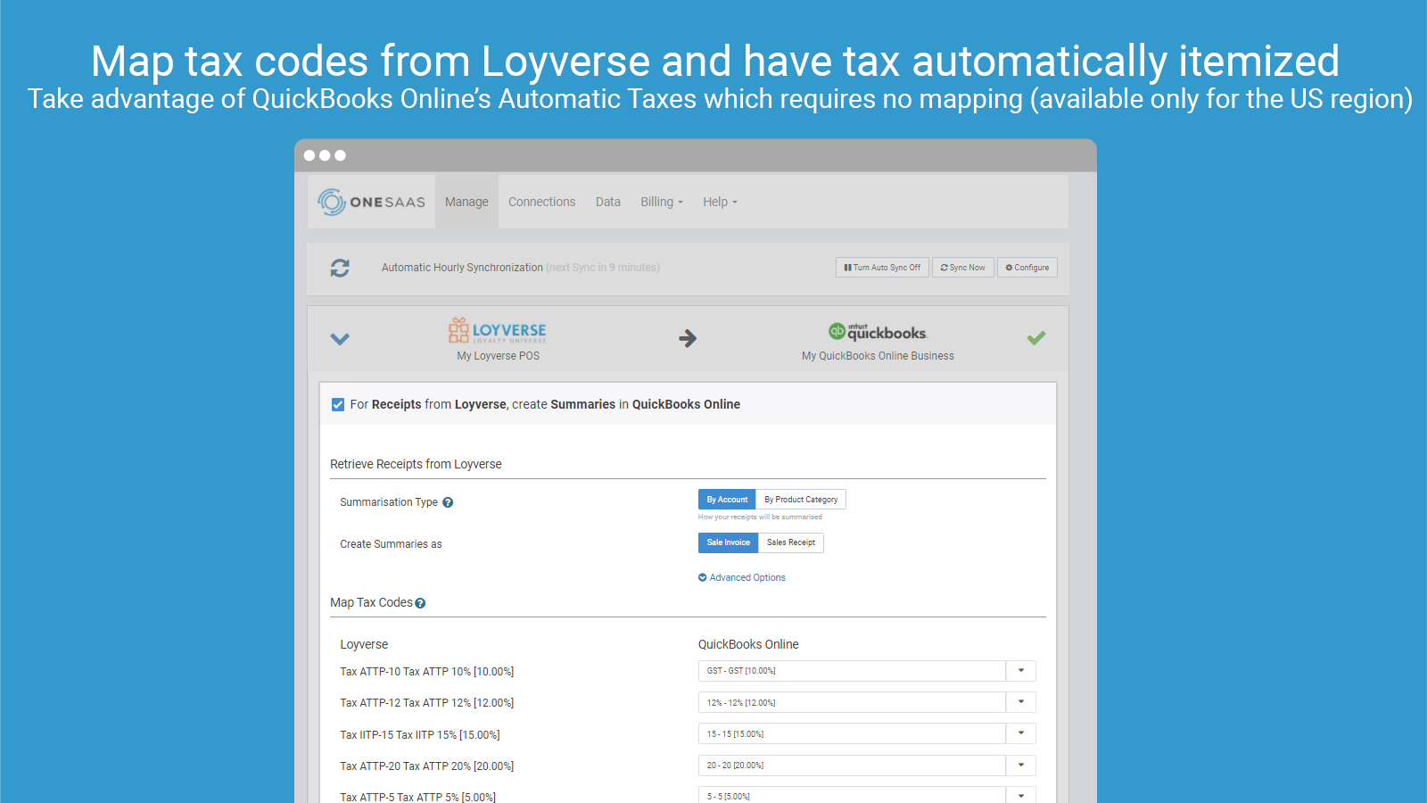Viewport: 1427px width, 803px height.
Task: Go to the Data tab
Action: (608, 202)
